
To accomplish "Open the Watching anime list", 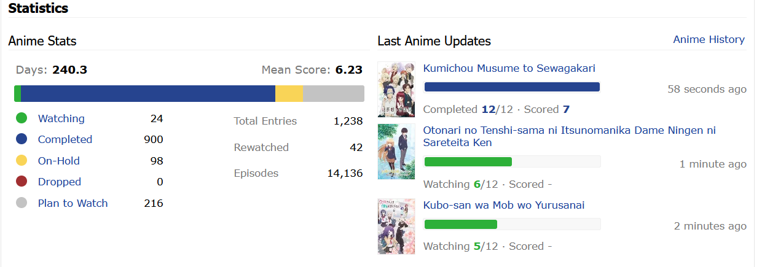I will click(x=61, y=118).
